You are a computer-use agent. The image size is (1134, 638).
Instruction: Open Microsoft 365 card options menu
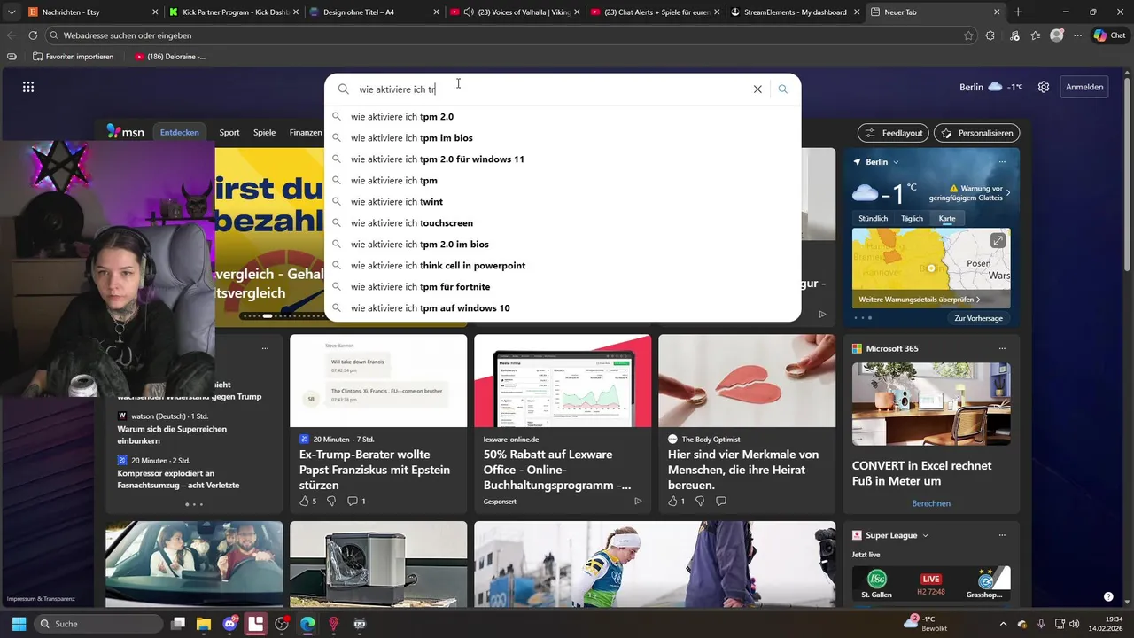point(1002,348)
